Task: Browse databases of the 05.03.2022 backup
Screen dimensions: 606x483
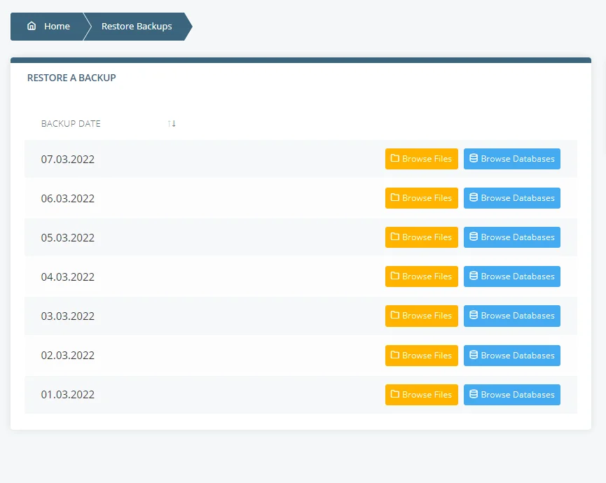Action: point(512,237)
